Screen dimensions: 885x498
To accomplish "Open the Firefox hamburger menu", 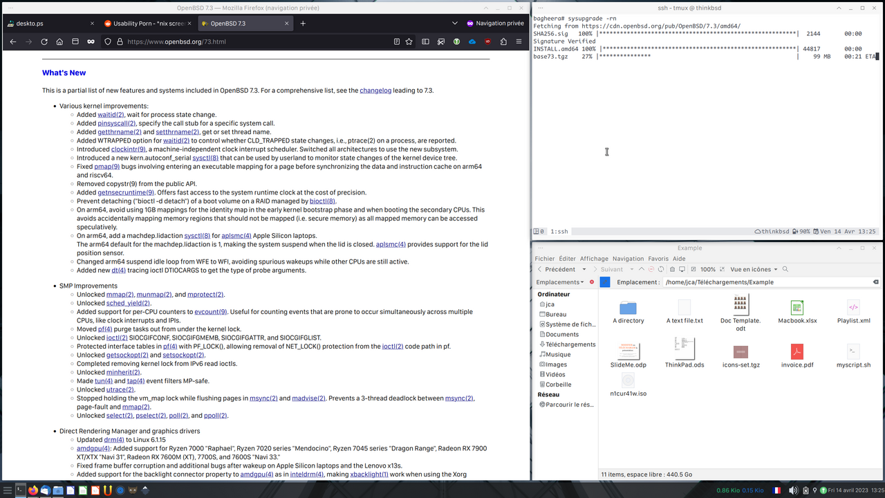I will [x=519, y=41].
